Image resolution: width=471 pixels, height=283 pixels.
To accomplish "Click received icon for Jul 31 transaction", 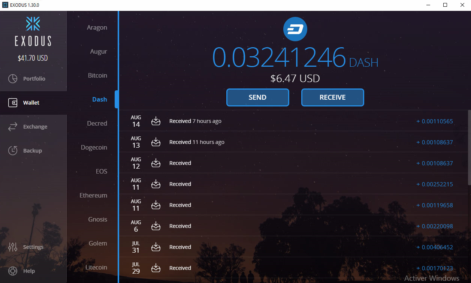I will click(156, 247).
